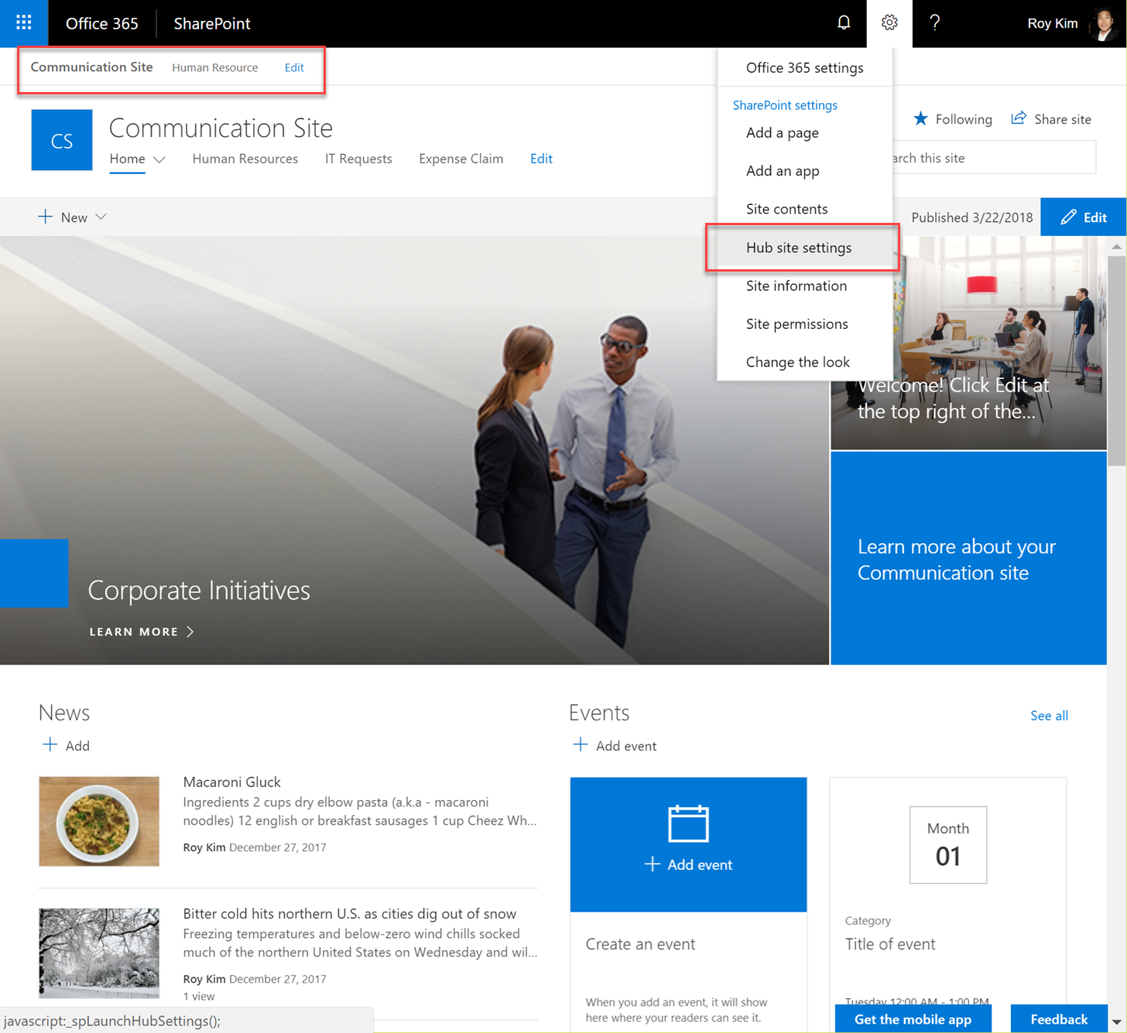Screen dimensions: 1127x1033
Task: Open the Home tab chevron dropdown
Action: pyautogui.click(x=159, y=159)
